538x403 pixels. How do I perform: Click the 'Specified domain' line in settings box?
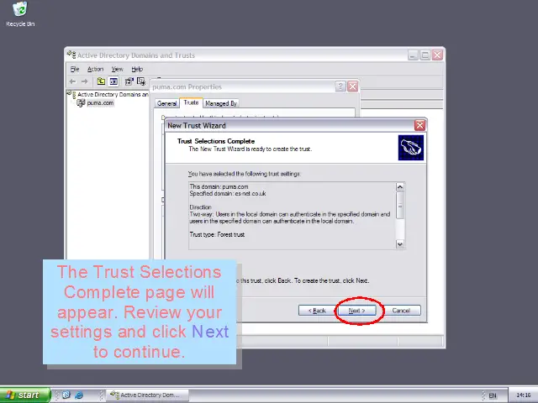228,194
